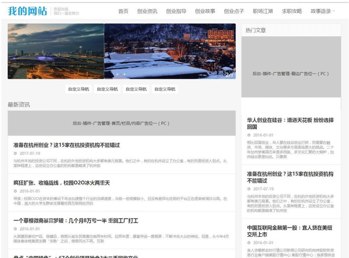Click the summary text starting 导读：校园O2O
349x258 pixels.
tap(120, 201)
